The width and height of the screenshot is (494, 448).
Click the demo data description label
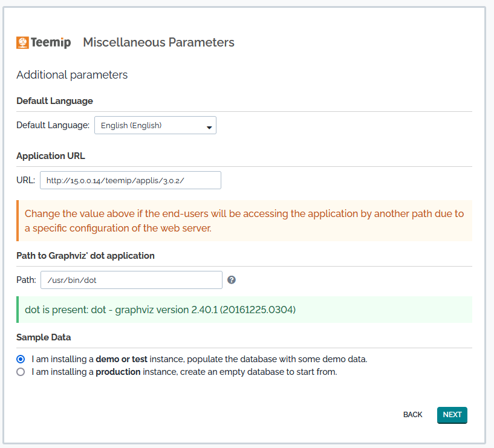tap(200, 359)
